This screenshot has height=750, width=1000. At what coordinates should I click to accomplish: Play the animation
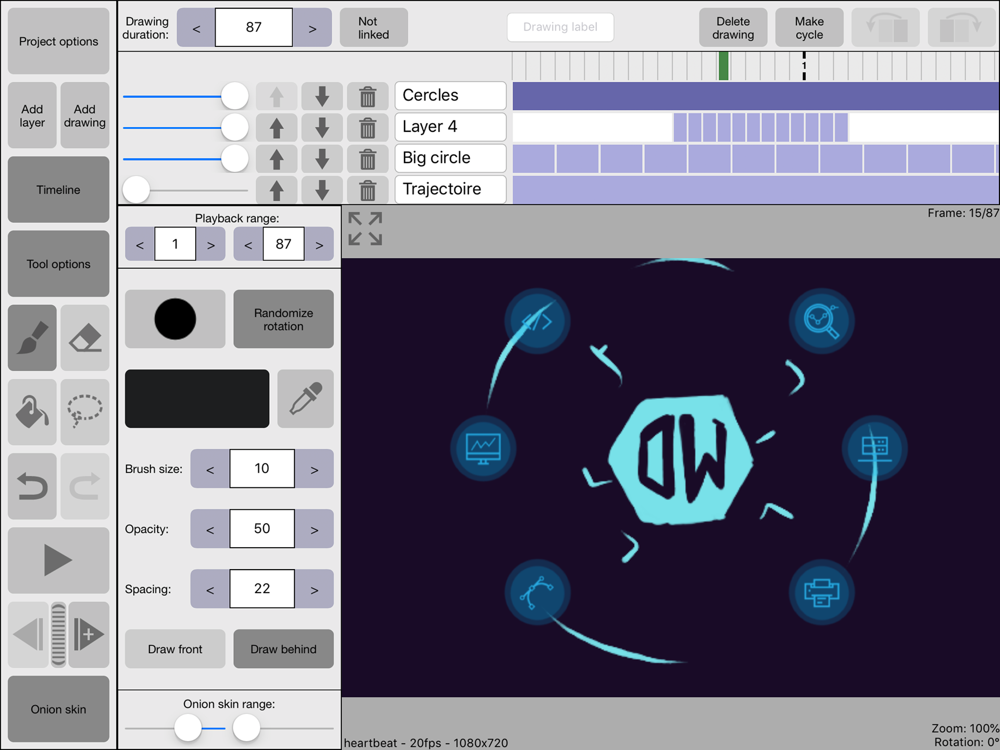click(x=58, y=560)
